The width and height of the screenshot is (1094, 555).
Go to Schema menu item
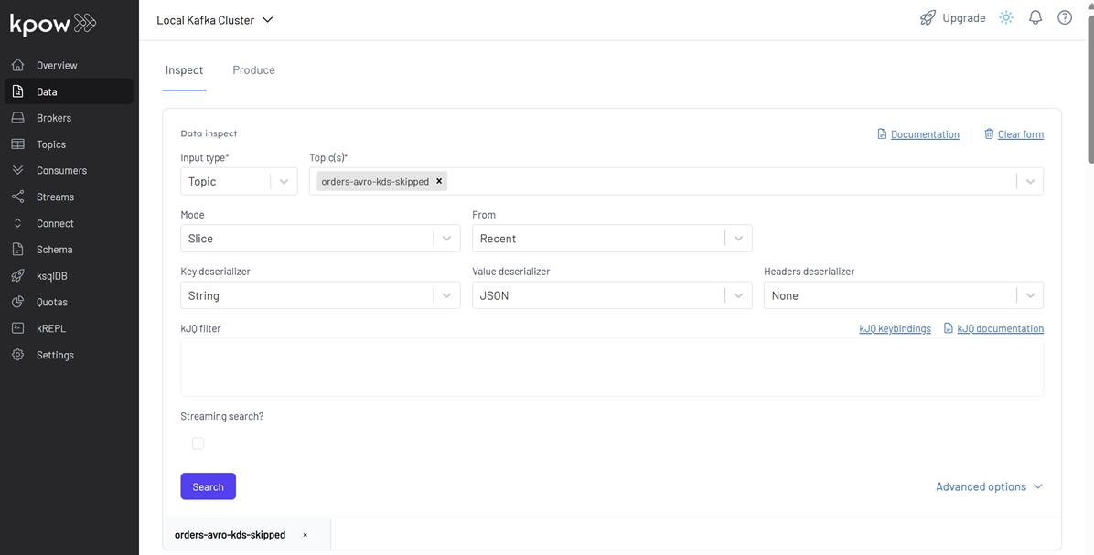click(54, 250)
